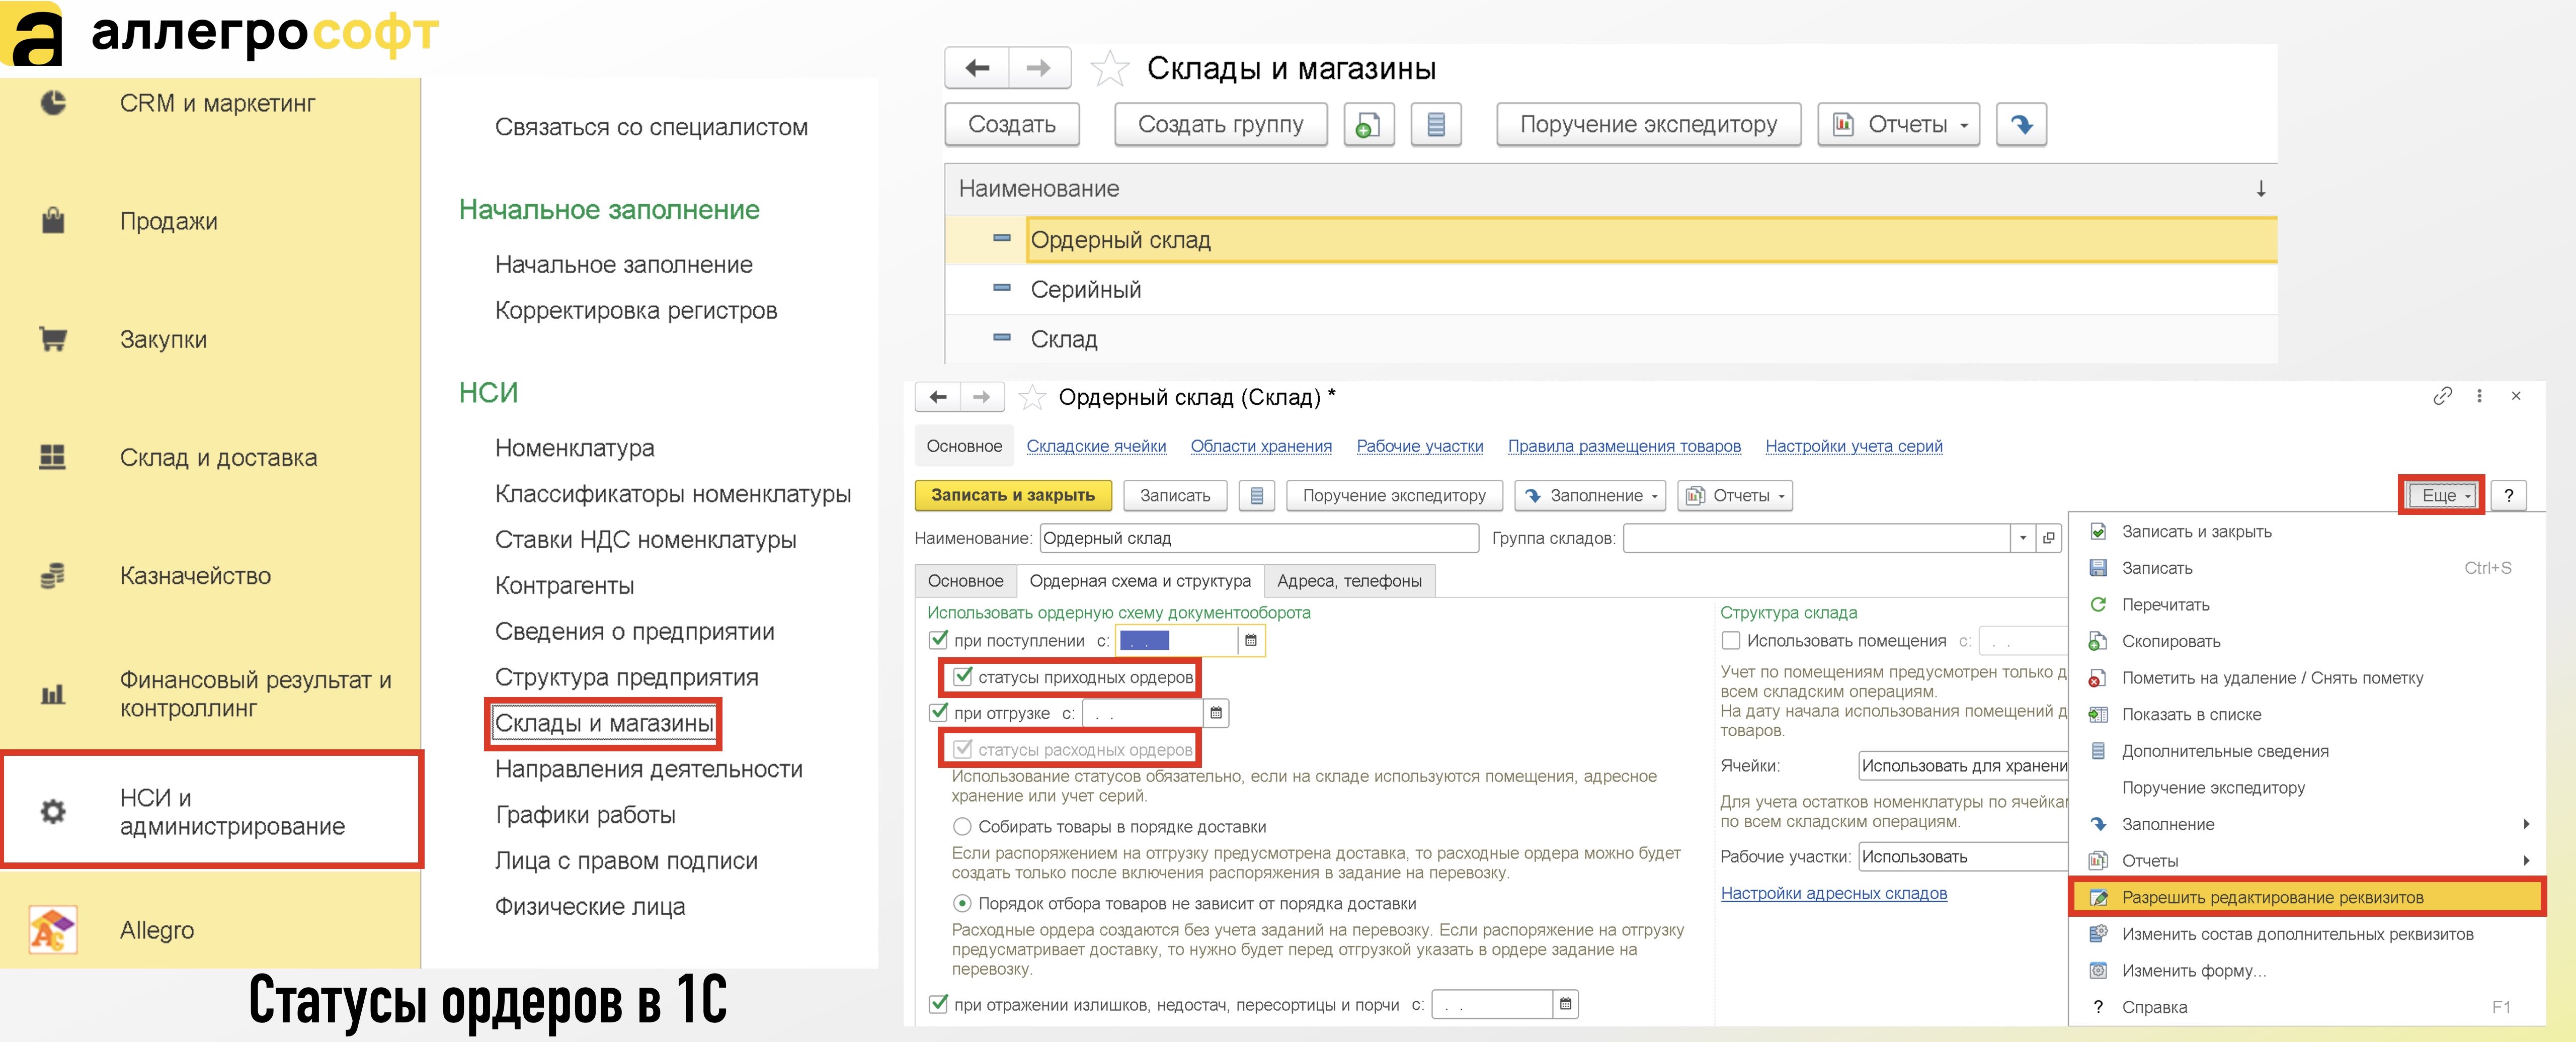Open Отчеты dropdown in warehouse form
This screenshot has height=1042, width=2576.
pyautogui.click(x=1735, y=495)
